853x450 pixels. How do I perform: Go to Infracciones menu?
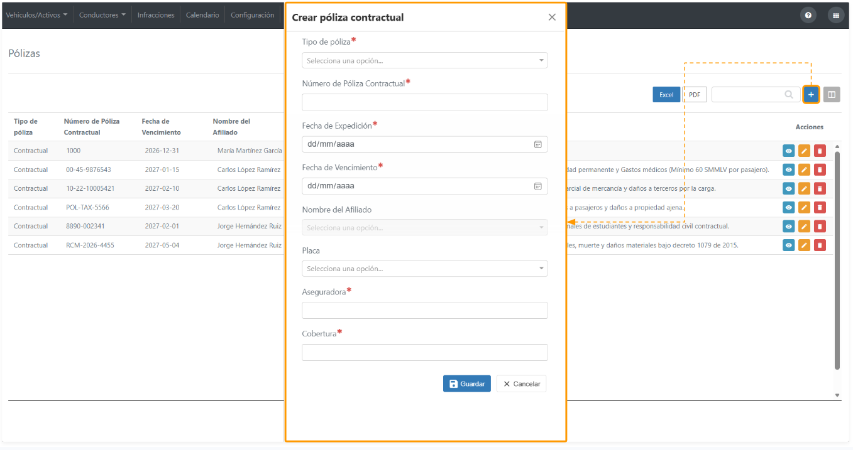click(x=156, y=15)
